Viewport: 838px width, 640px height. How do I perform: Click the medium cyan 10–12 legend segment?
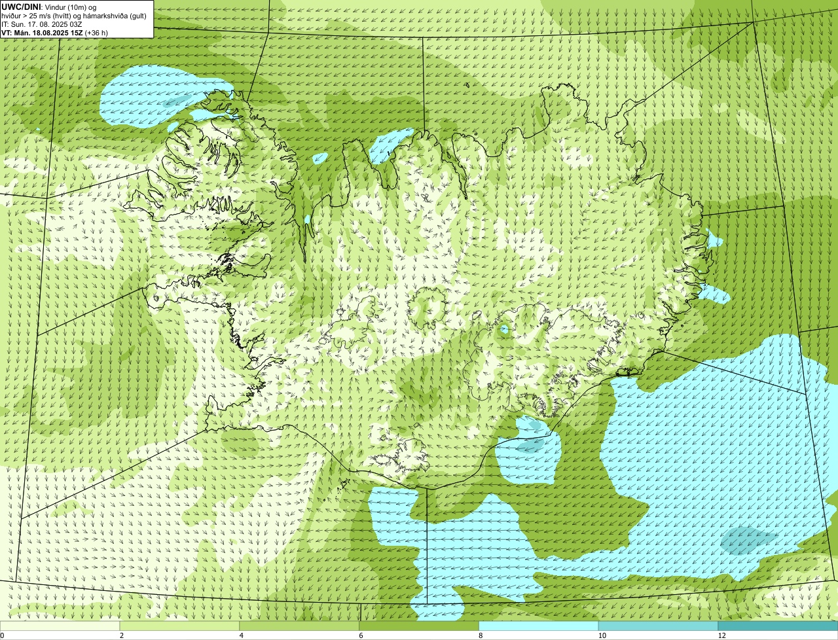coord(659,626)
